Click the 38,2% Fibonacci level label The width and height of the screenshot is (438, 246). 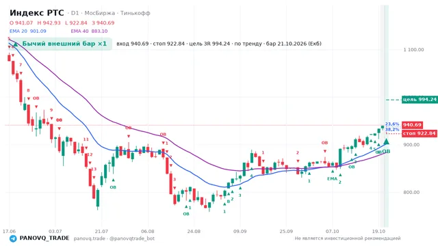pos(392,130)
